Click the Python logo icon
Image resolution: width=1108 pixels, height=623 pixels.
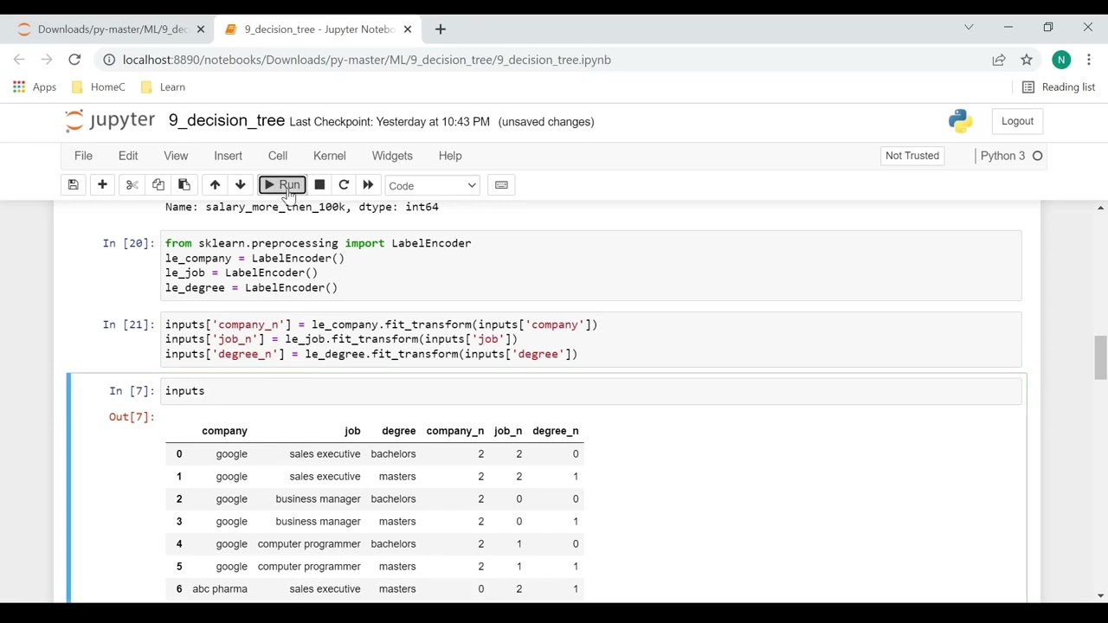tap(961, 121)
